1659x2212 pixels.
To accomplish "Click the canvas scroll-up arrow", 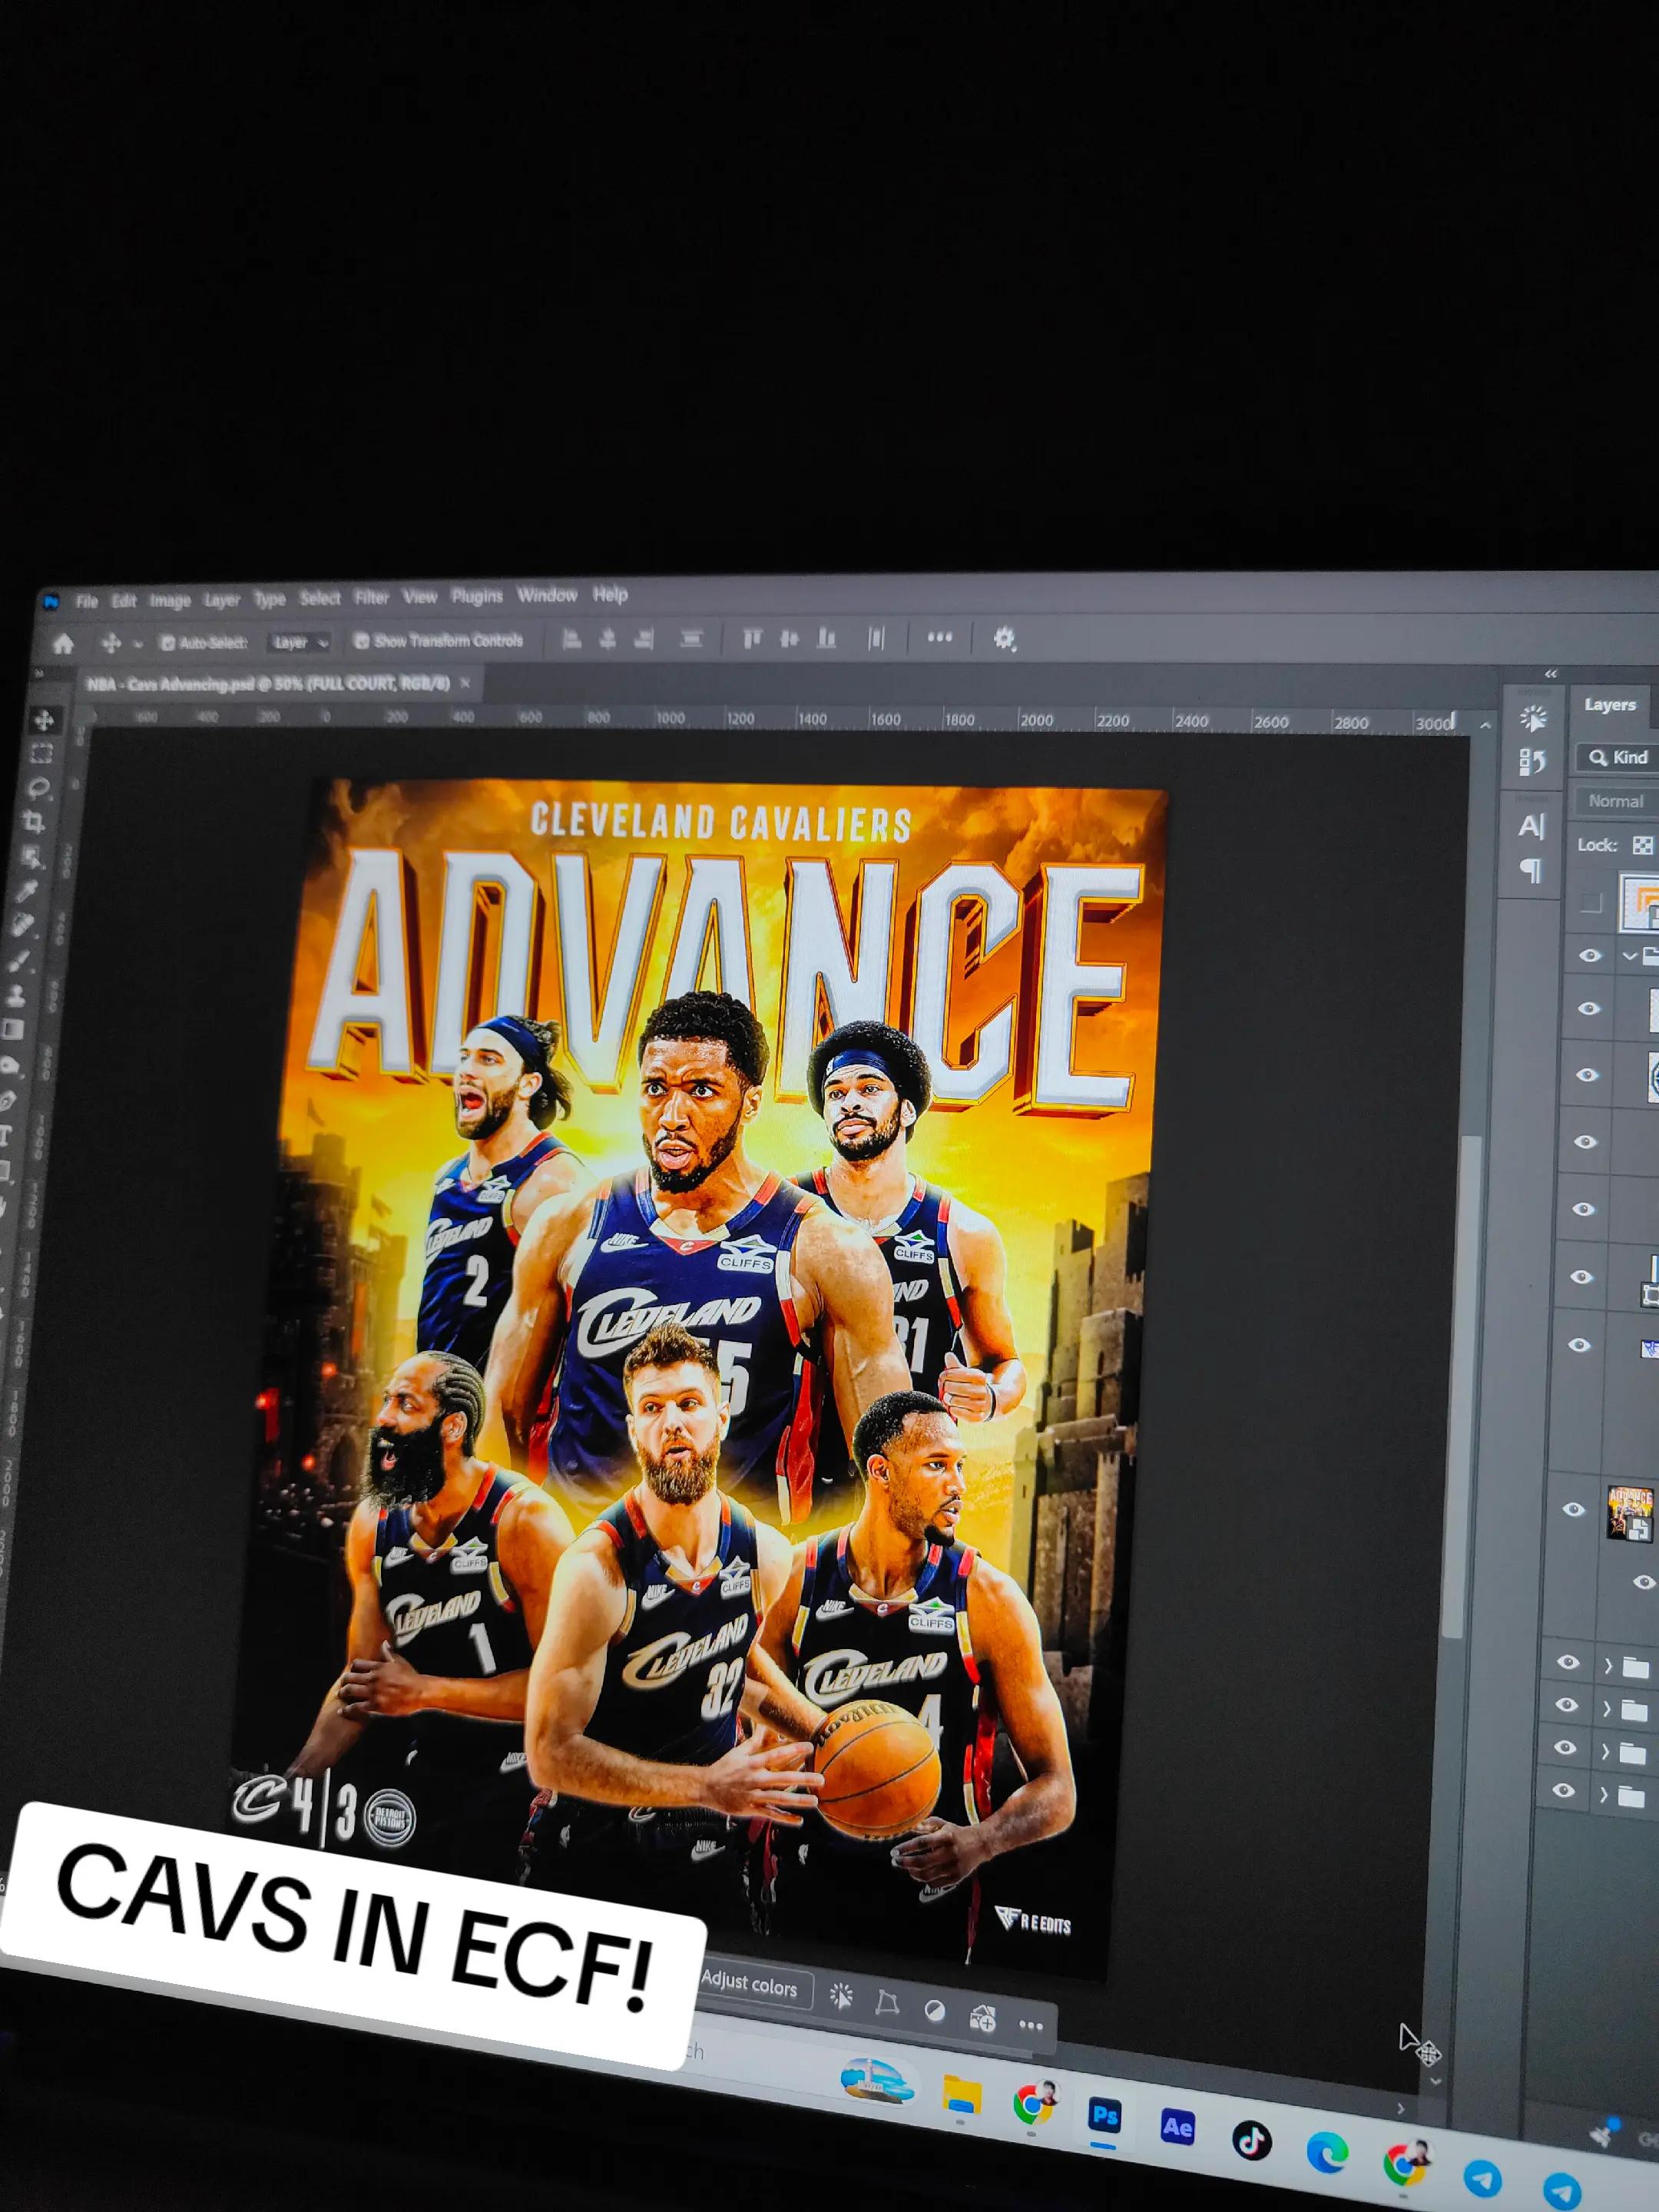I will point(1486,725).
